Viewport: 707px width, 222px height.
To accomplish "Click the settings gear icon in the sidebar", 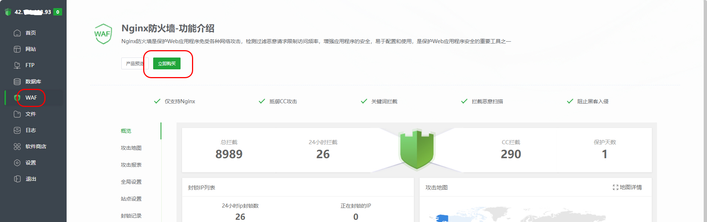I will [17, 163].
